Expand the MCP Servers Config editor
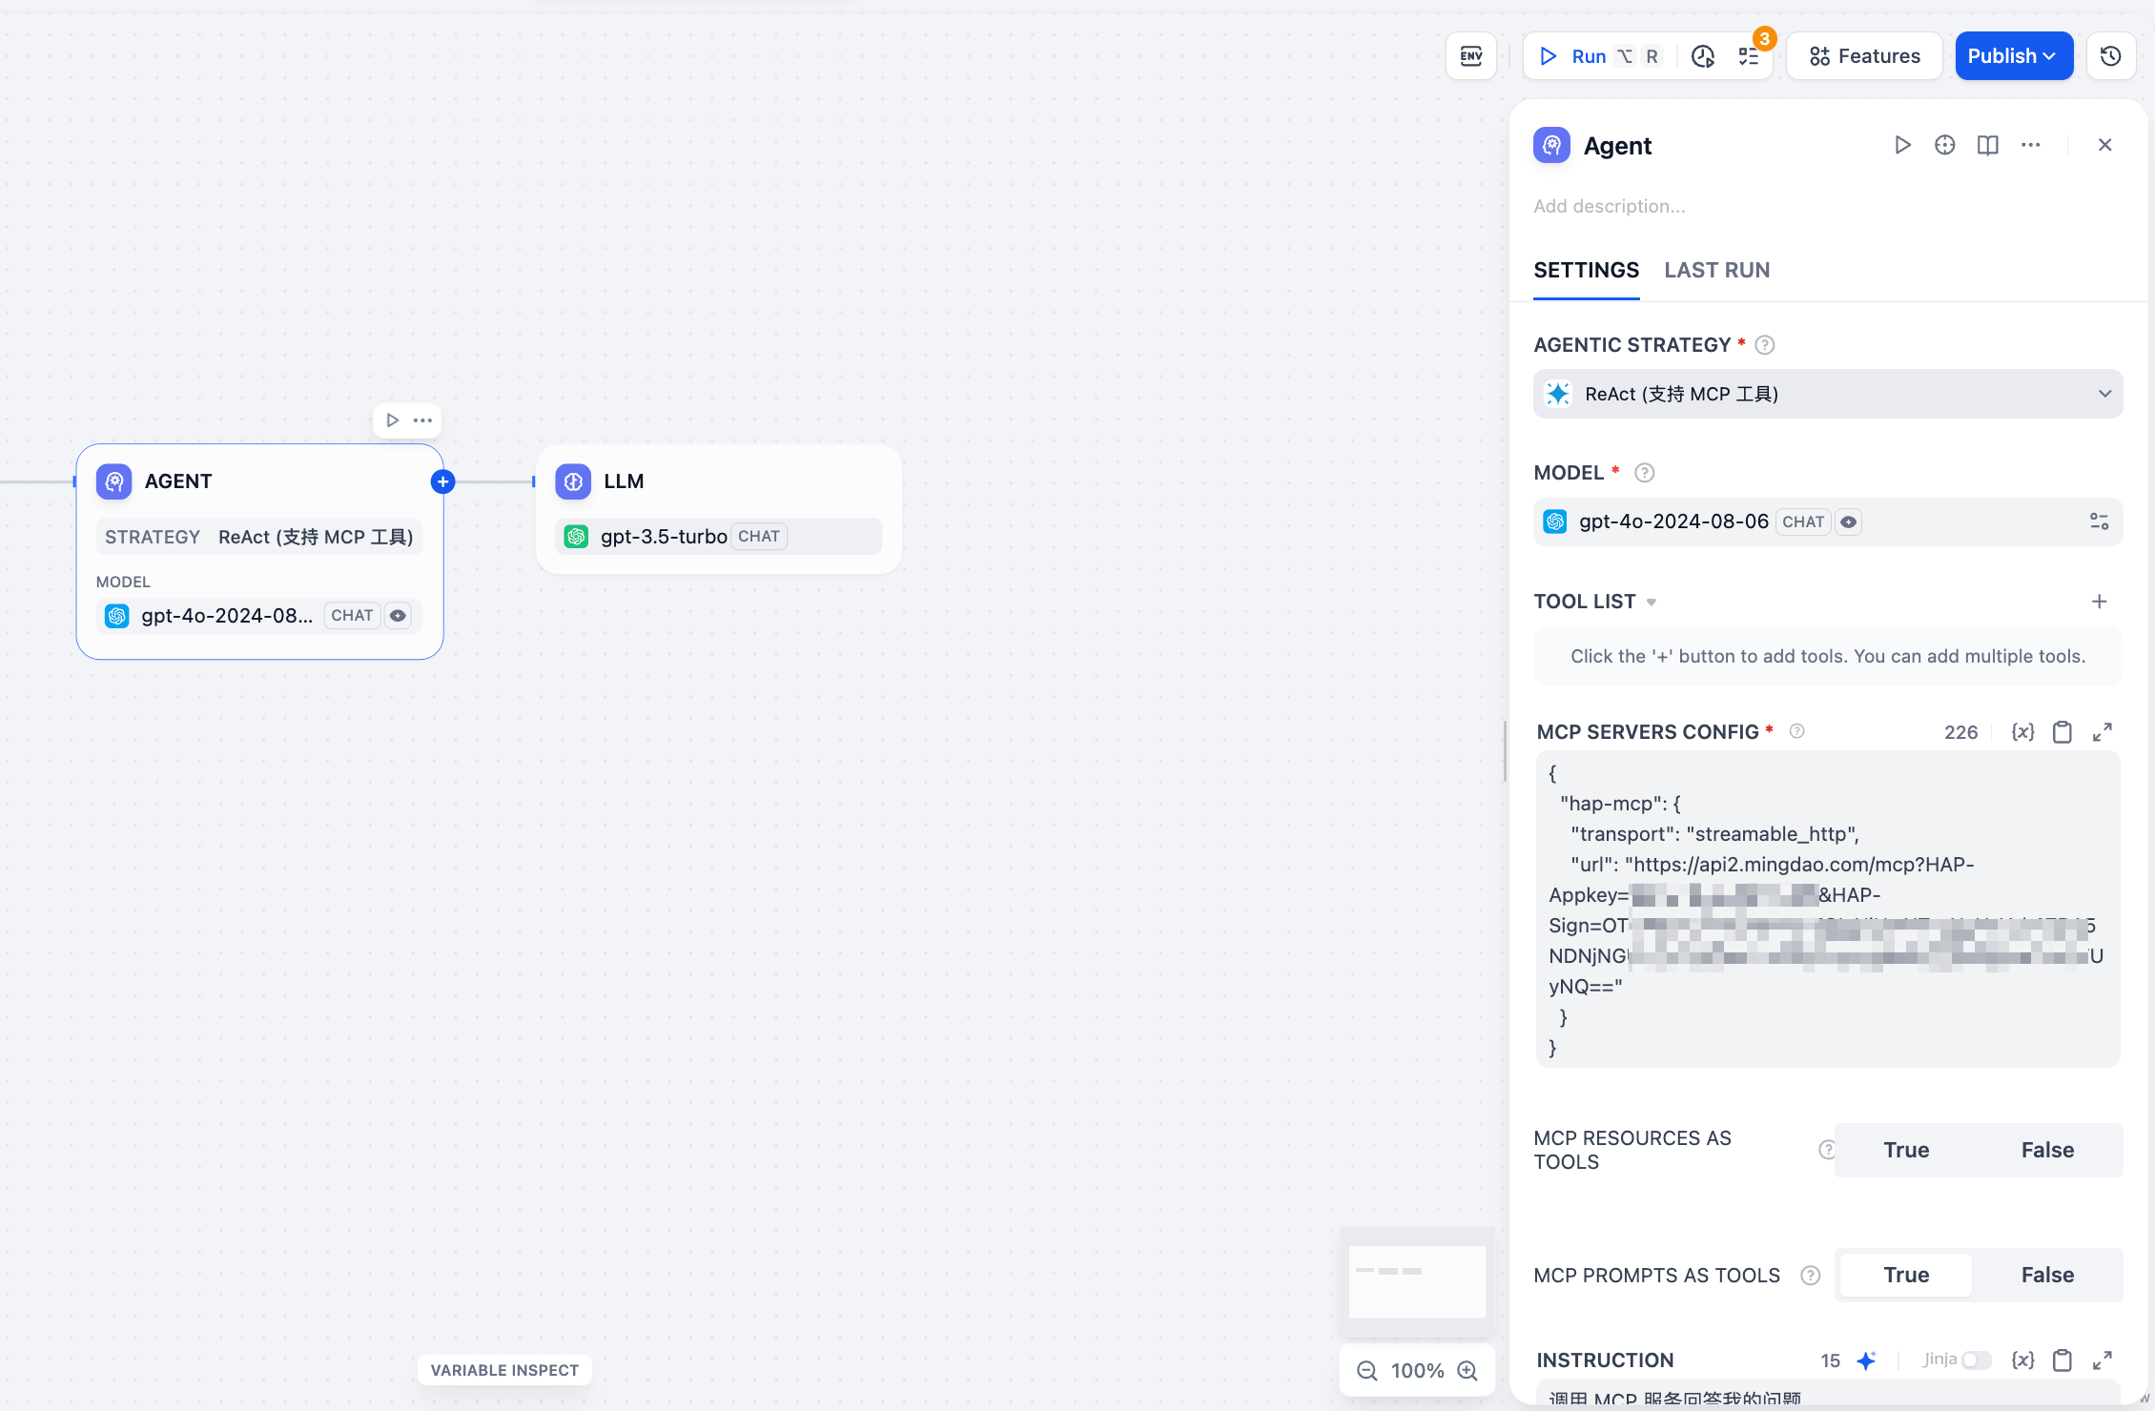 2102,732
